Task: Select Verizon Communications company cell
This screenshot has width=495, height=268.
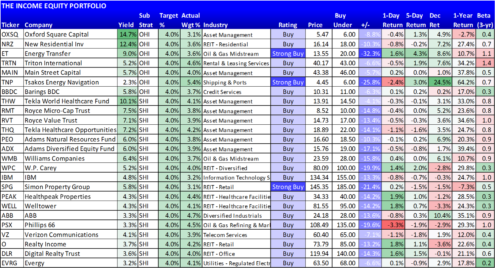Action: tap(71, 235)
